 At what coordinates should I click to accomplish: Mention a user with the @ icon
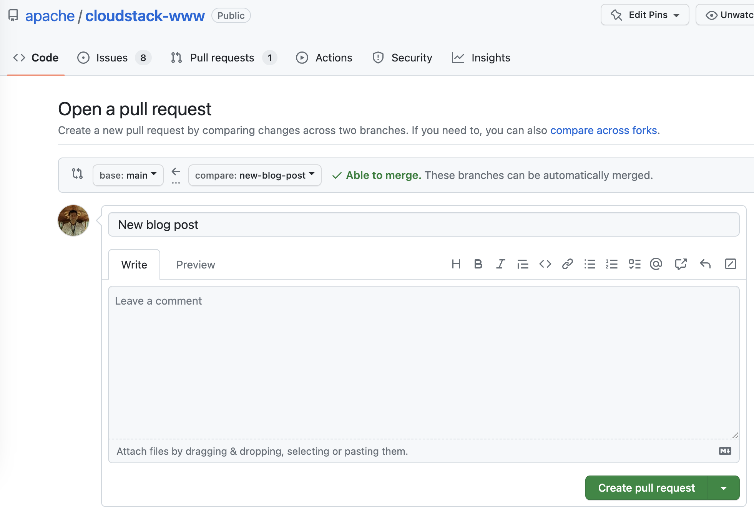(656, 264)
